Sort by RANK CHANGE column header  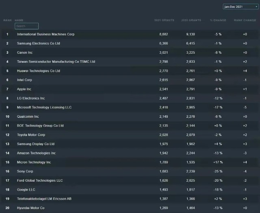(245, 20)
